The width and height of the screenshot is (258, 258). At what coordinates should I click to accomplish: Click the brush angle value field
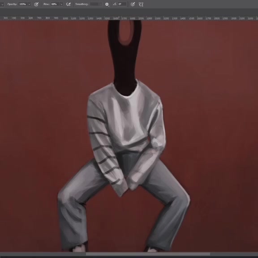coord(122,4)
